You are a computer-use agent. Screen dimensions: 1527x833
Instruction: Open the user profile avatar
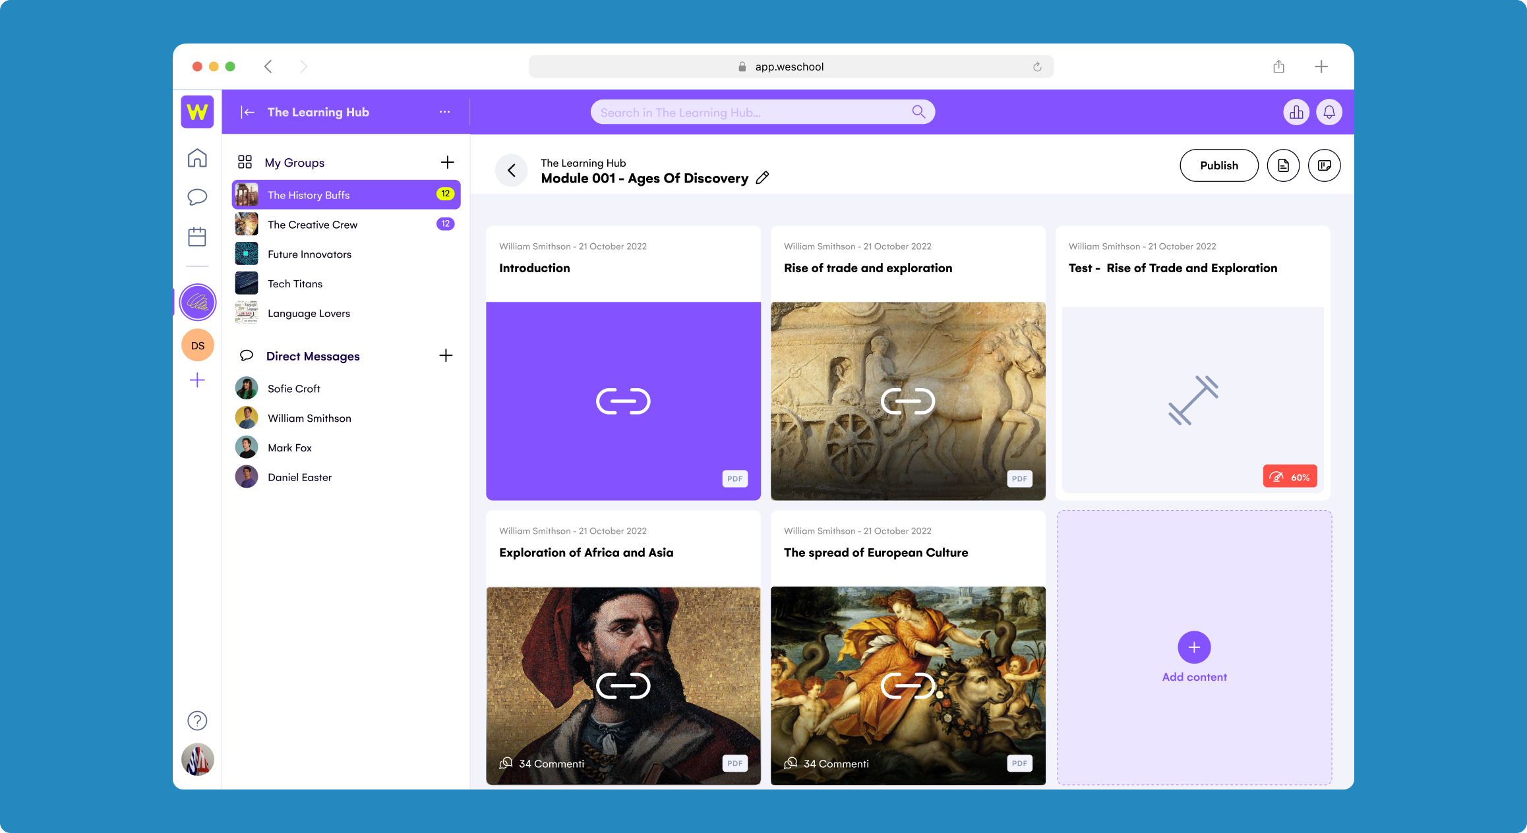click(198, 759)
